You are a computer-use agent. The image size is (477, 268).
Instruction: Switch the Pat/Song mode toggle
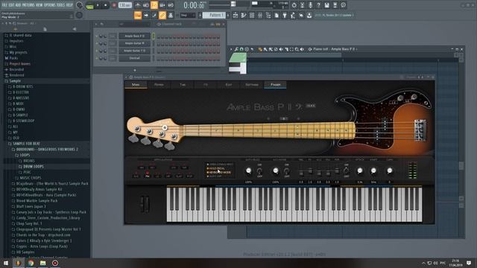point(89,5)
